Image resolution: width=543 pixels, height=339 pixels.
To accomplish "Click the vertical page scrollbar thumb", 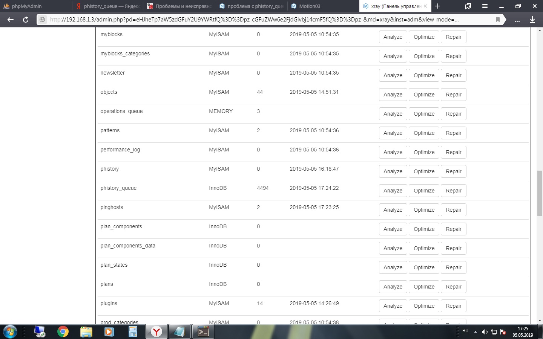I will click(540, 193).
